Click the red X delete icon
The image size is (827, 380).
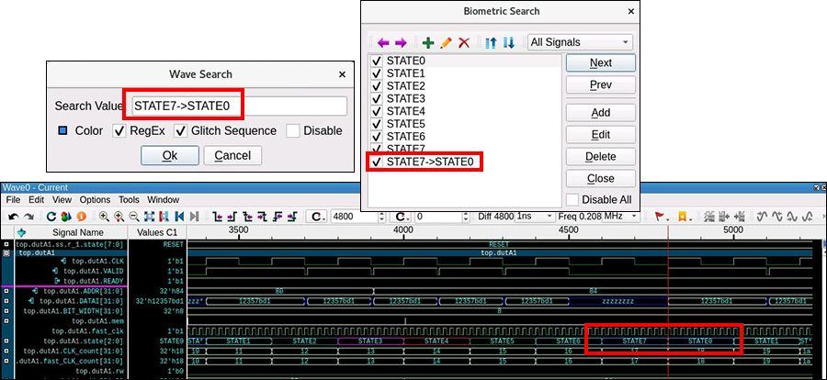pos(464,42)
